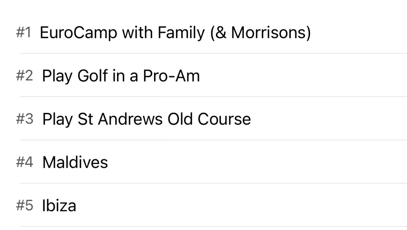Tap the #5 rank label
407x230 pixels.
coord(24,205)
